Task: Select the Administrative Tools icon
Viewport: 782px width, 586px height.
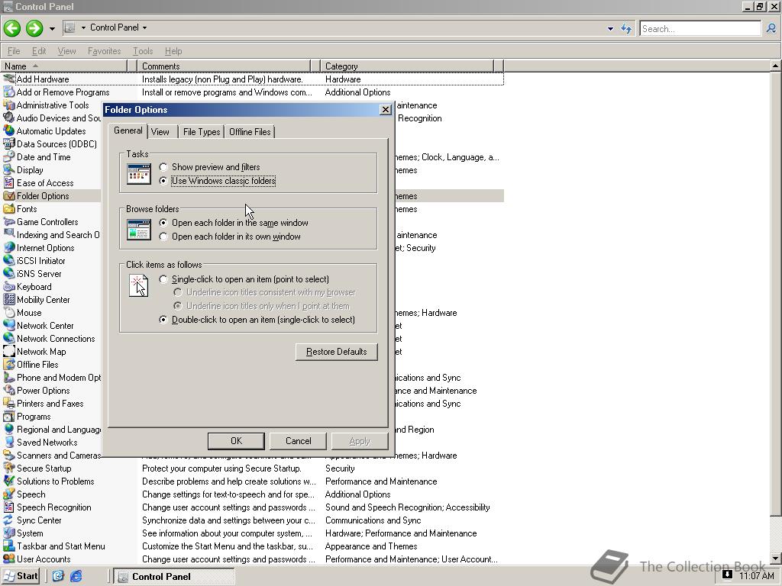Action: (x=9, y=105)
